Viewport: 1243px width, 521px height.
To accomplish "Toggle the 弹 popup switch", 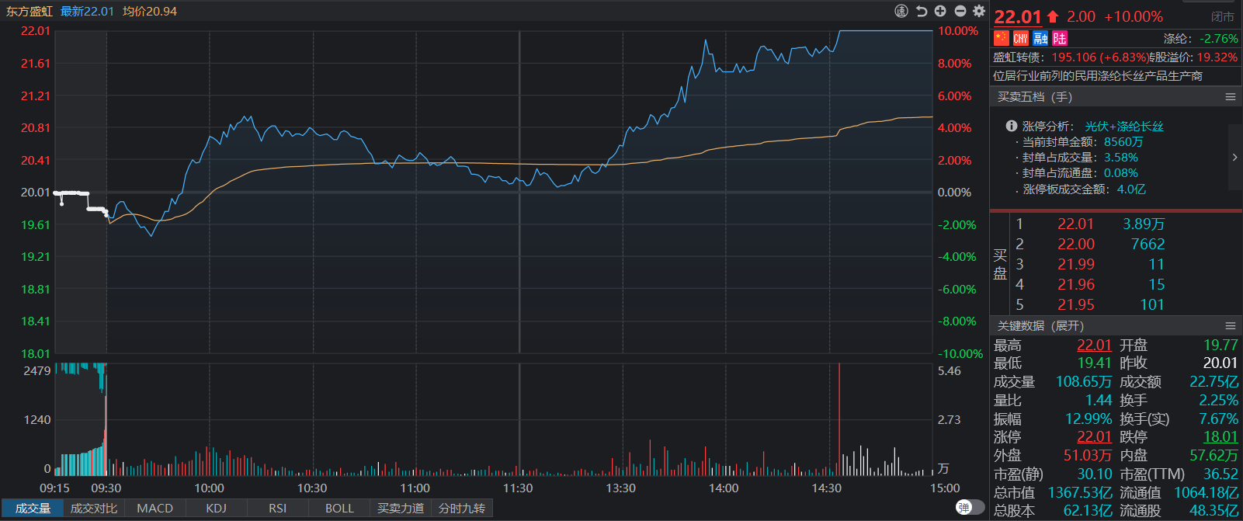I will [x=970, y=508].
